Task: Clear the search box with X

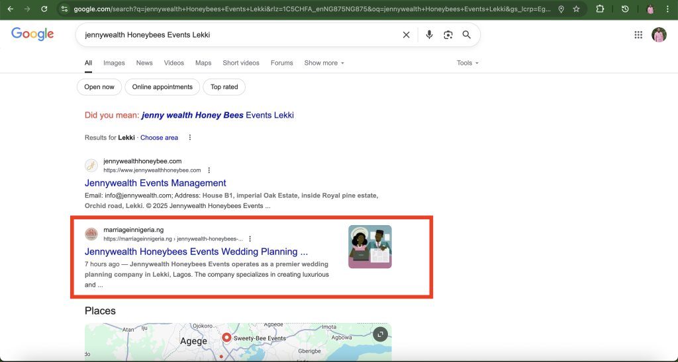Action: click(406, 35)
